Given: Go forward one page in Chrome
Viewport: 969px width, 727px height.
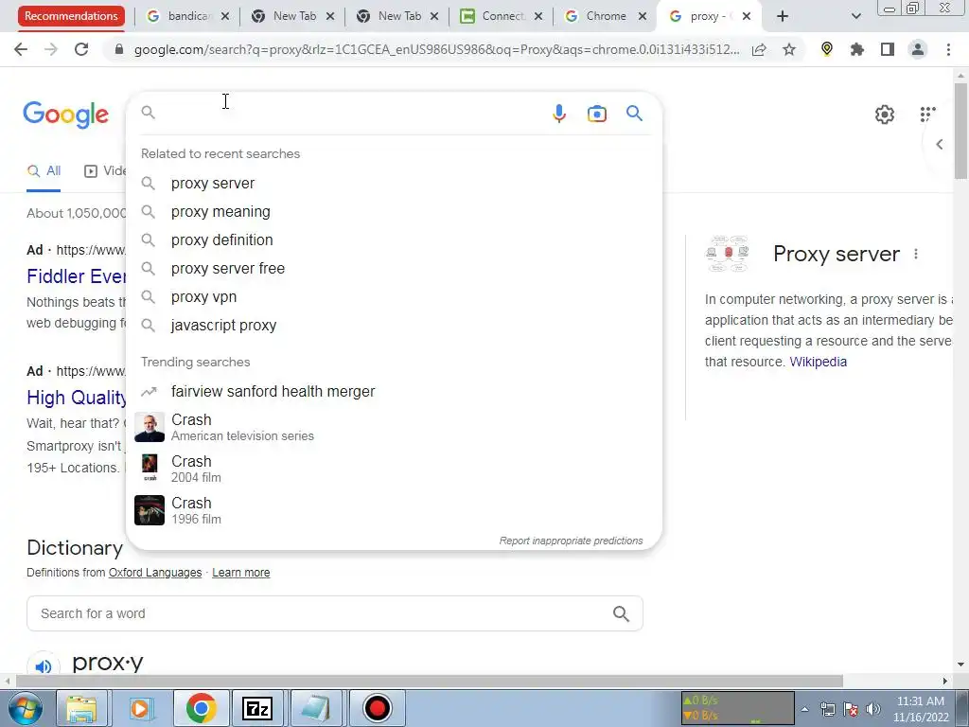Looking at the screenshot, I should click(51, 49).
